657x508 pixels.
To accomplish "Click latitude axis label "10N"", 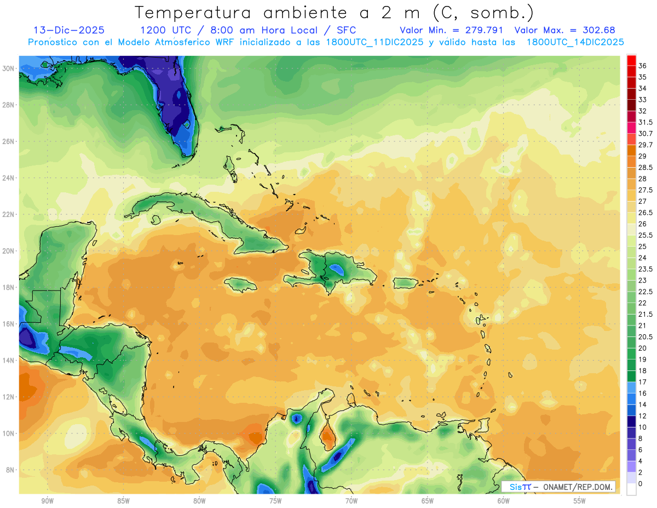I will pyautogui.click(x=9, y=433).
